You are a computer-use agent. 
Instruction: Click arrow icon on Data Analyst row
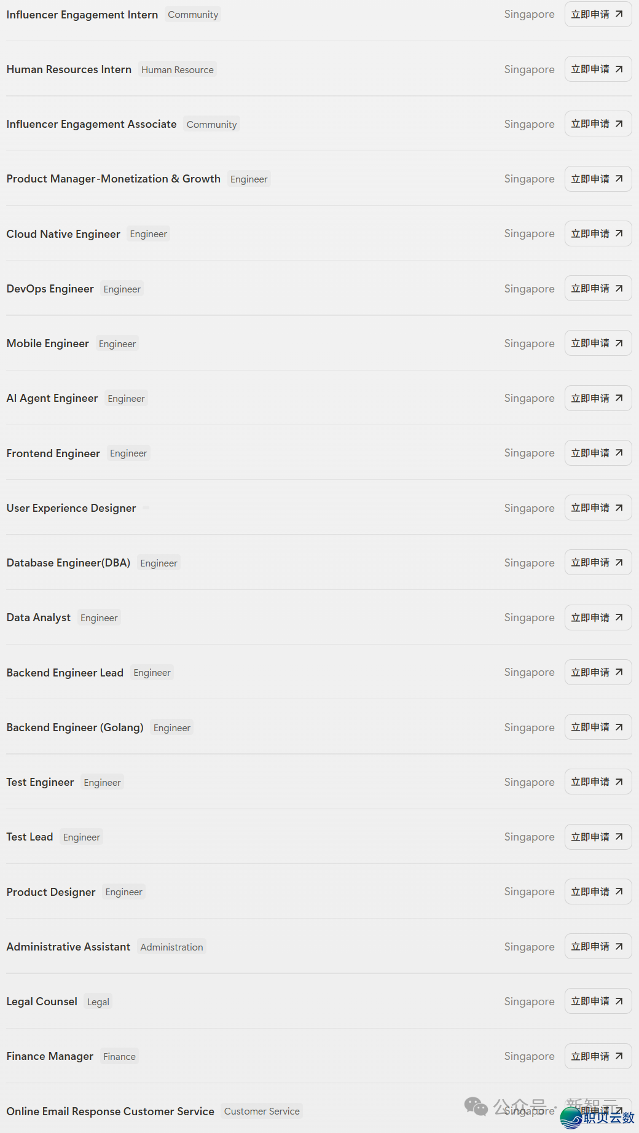click(x=619, y=617)
